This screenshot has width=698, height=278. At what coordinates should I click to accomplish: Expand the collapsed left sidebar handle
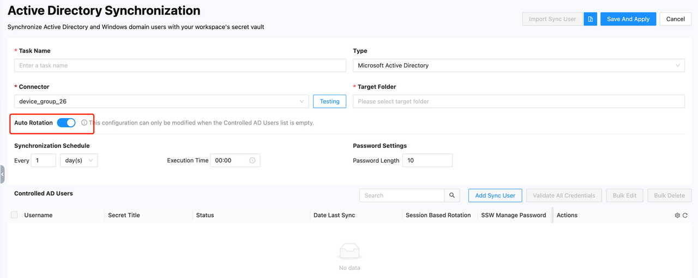tap(2, 174)
